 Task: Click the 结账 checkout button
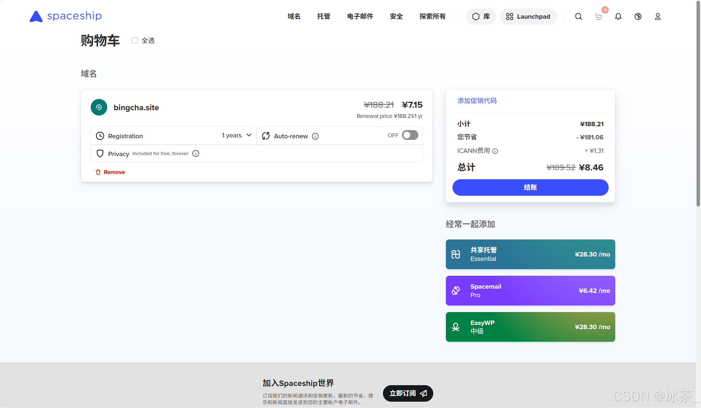[530, 187]
